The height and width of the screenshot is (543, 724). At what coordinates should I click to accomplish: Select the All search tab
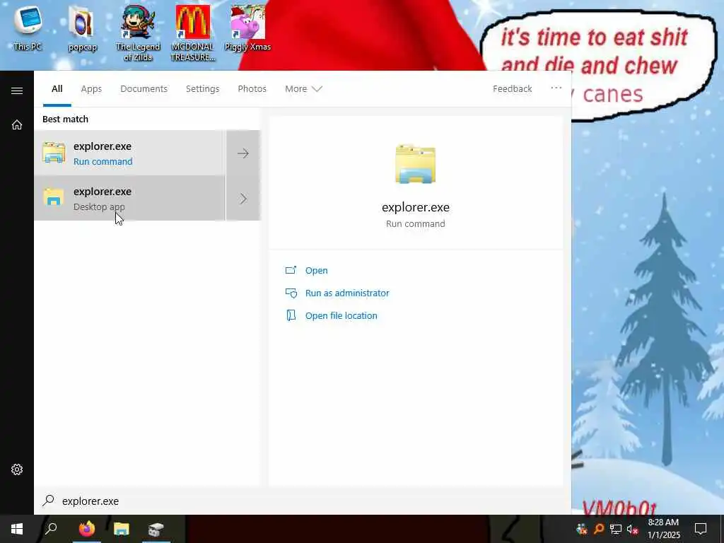57,88
